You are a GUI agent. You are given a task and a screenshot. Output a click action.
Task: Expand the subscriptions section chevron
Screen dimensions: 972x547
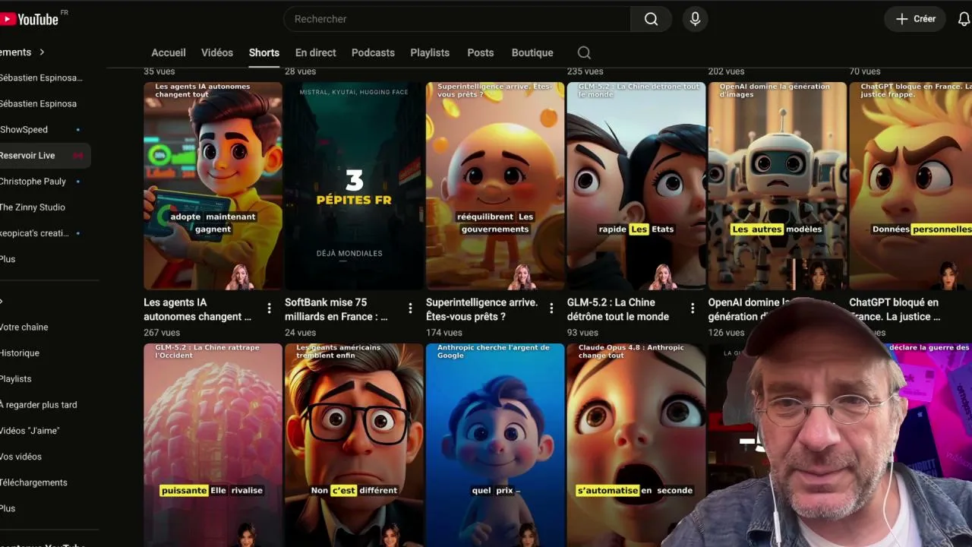(42, 52)
